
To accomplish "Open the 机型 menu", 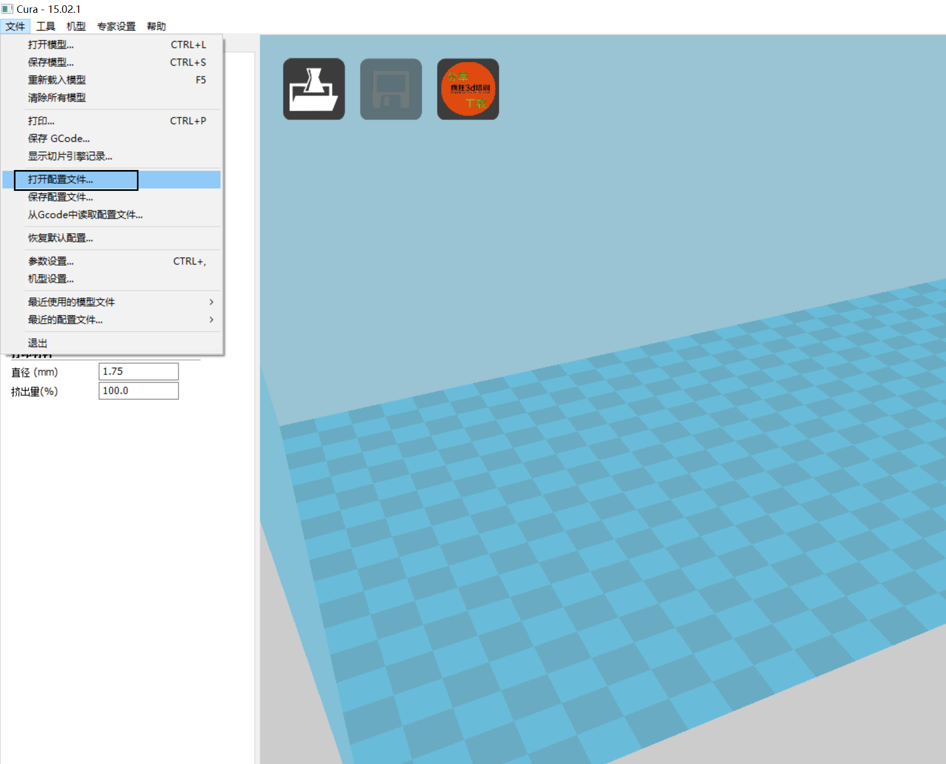I will tap(76, 26).
